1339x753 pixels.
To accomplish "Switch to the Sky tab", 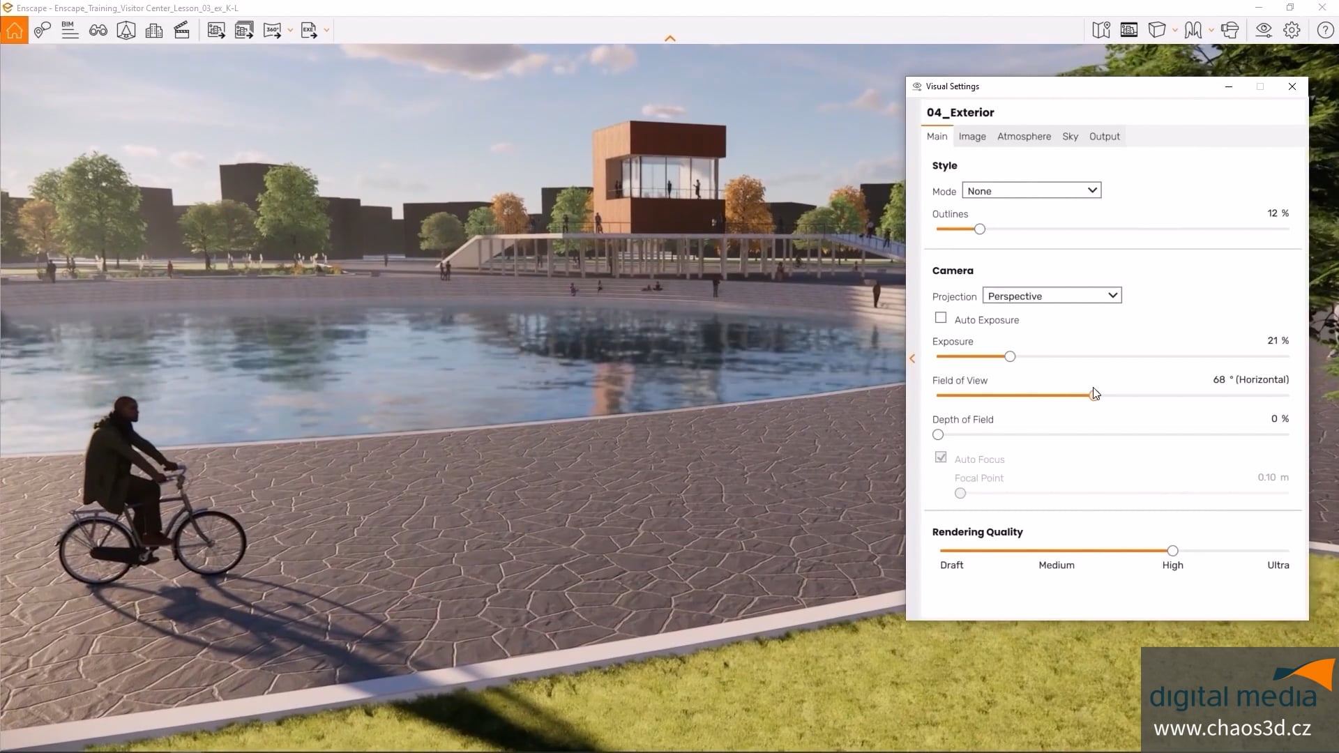I will point(1070,137).
